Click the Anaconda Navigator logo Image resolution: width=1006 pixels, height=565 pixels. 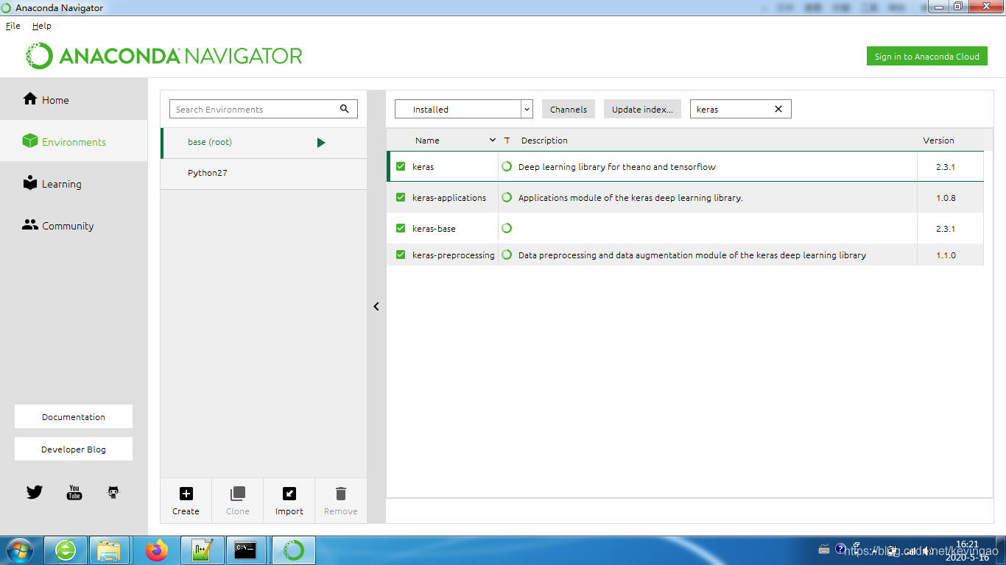coord(164,56)
